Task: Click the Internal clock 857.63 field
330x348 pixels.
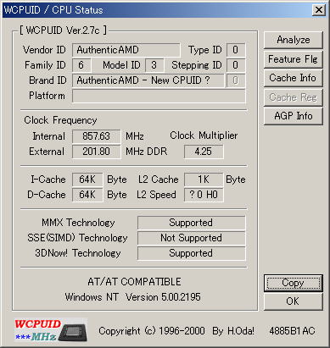Action: (97, 136)
